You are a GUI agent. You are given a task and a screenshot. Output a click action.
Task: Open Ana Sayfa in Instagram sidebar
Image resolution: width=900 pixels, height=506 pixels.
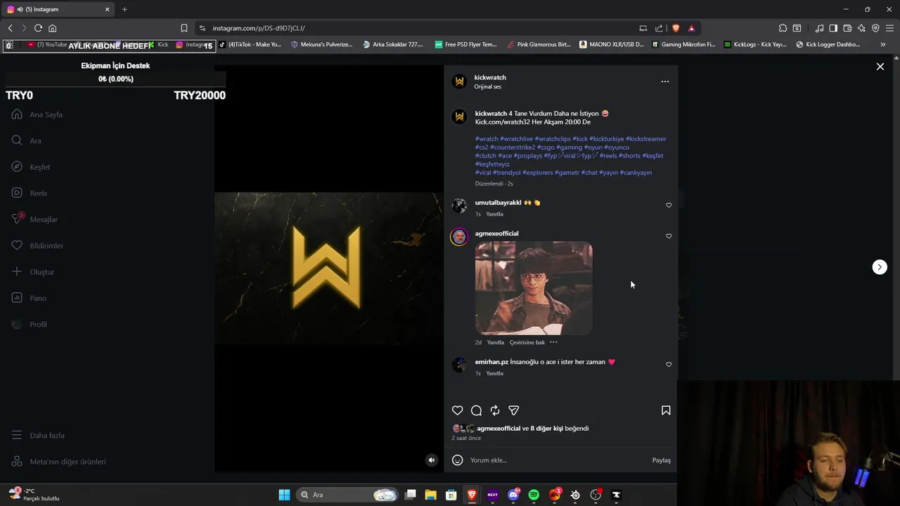37,115
